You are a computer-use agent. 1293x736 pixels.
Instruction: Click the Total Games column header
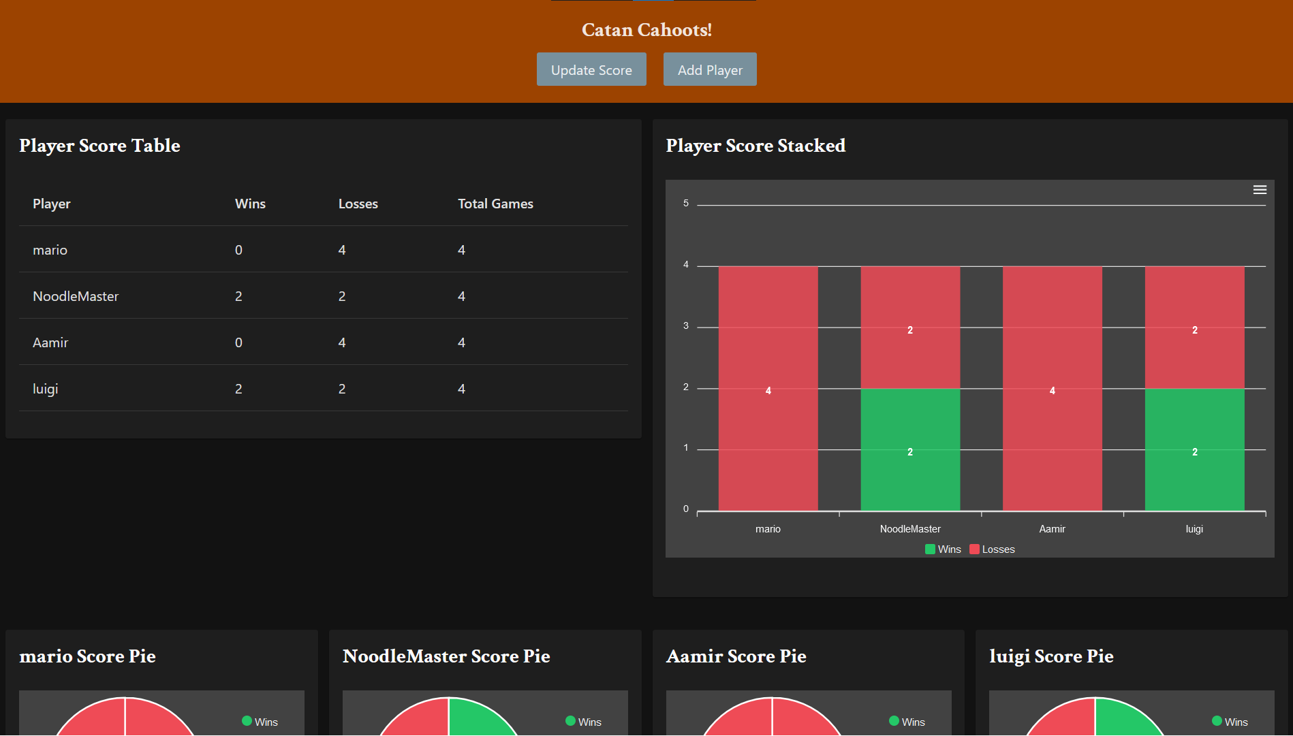495,204
